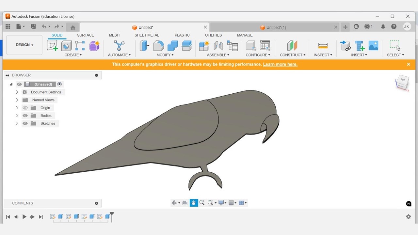418x235 pixels.
Task: Hide the Bodies folder via eye icon
Action: coord(25,116)
